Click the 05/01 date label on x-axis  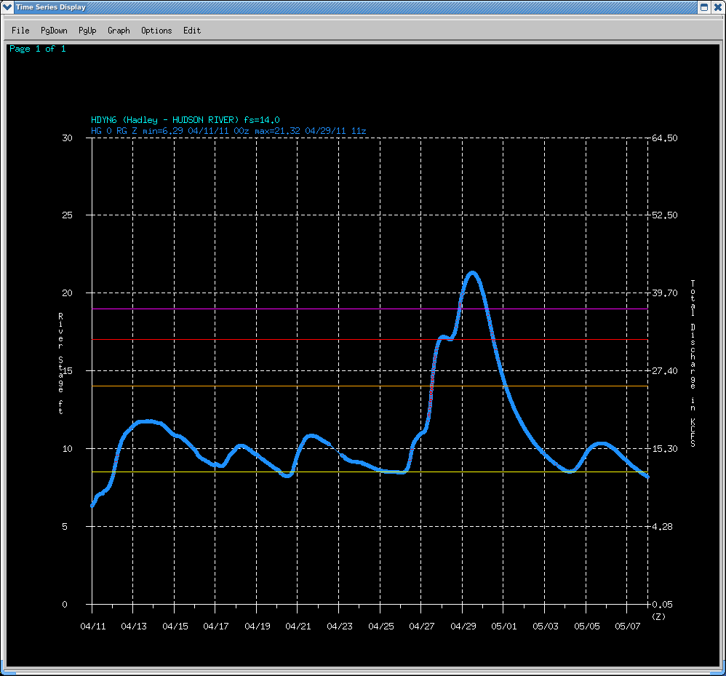coord(504,626)
